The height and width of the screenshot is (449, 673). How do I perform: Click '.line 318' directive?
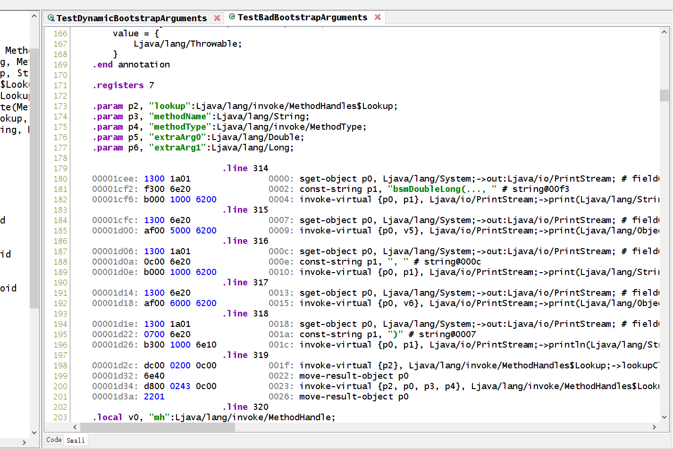[245, 314]
